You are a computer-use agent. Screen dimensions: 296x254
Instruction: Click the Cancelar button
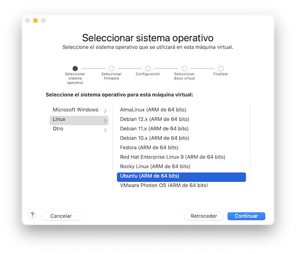(61, 216)
